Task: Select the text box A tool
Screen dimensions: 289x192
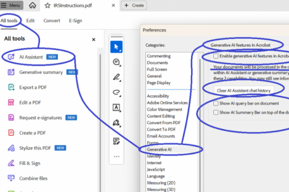Action: coord(117,107)
